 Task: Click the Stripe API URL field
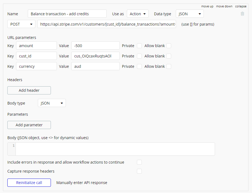pyautogui.click(x=107, y=24)
